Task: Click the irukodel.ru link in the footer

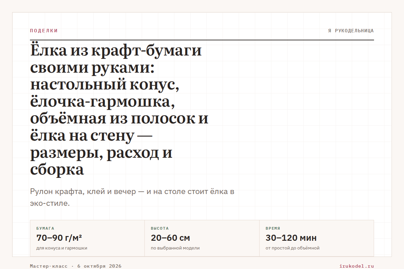Action: point(357,266)
